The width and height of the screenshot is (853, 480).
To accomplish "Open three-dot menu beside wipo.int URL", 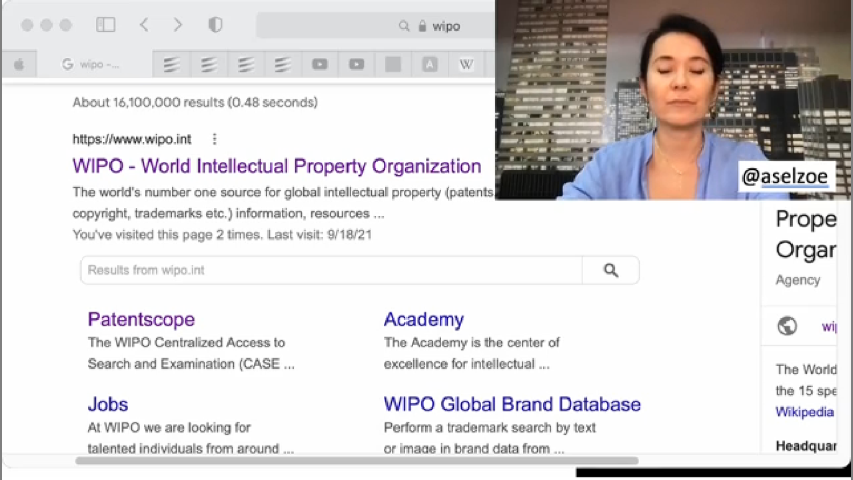I will [x=214, y=139].
